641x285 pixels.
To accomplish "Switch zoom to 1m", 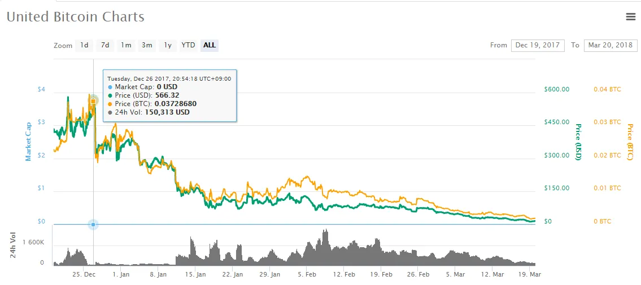I will coord(126,45).
